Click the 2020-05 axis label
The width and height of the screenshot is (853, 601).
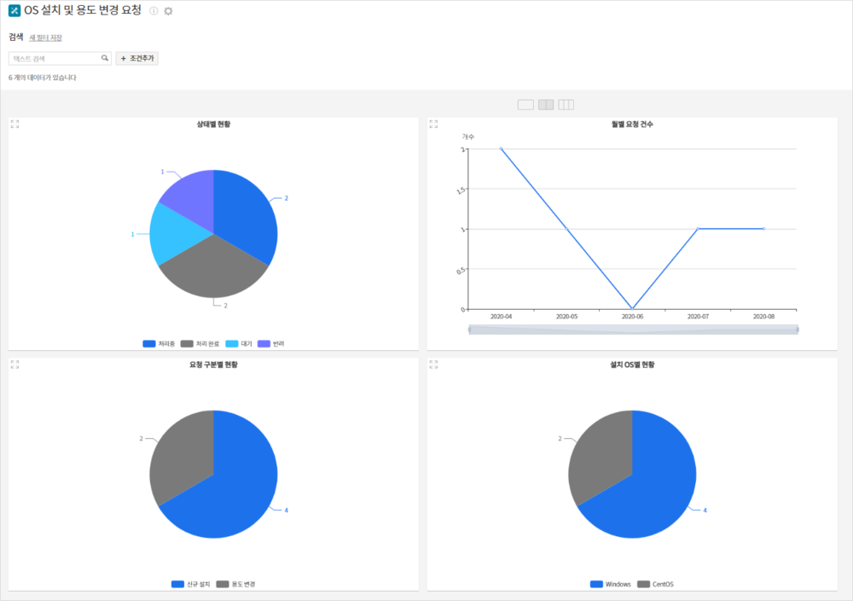[567, 316]
